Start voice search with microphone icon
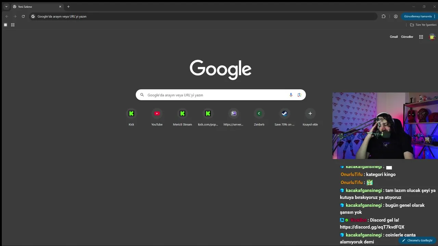438x246 pixels. (291, 95)
